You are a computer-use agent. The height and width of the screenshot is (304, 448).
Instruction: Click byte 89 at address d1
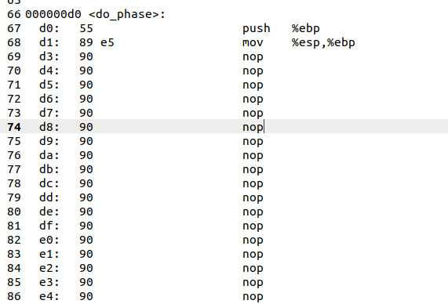coord(86,42)
